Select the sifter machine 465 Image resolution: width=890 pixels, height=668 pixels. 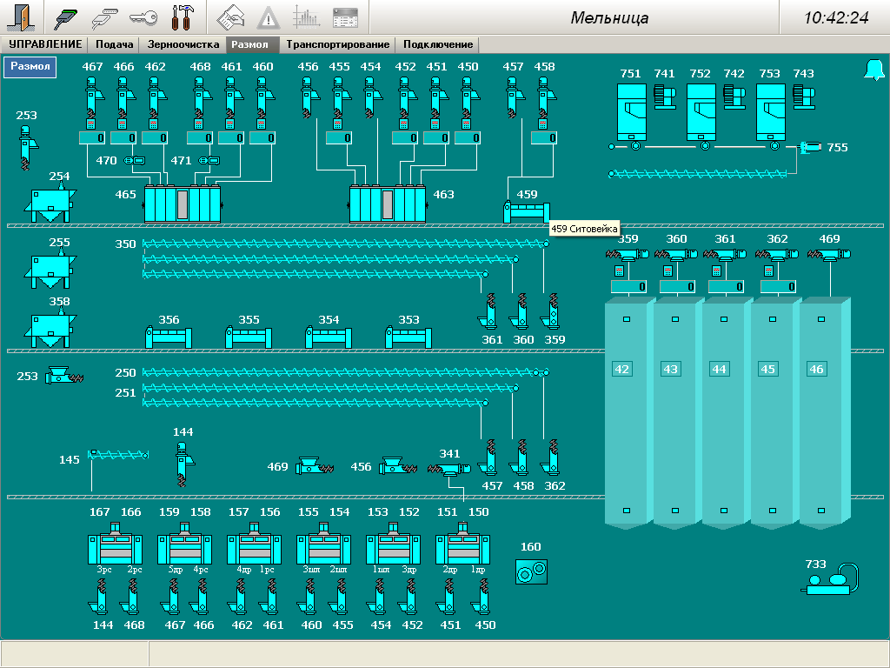(182, 204)
